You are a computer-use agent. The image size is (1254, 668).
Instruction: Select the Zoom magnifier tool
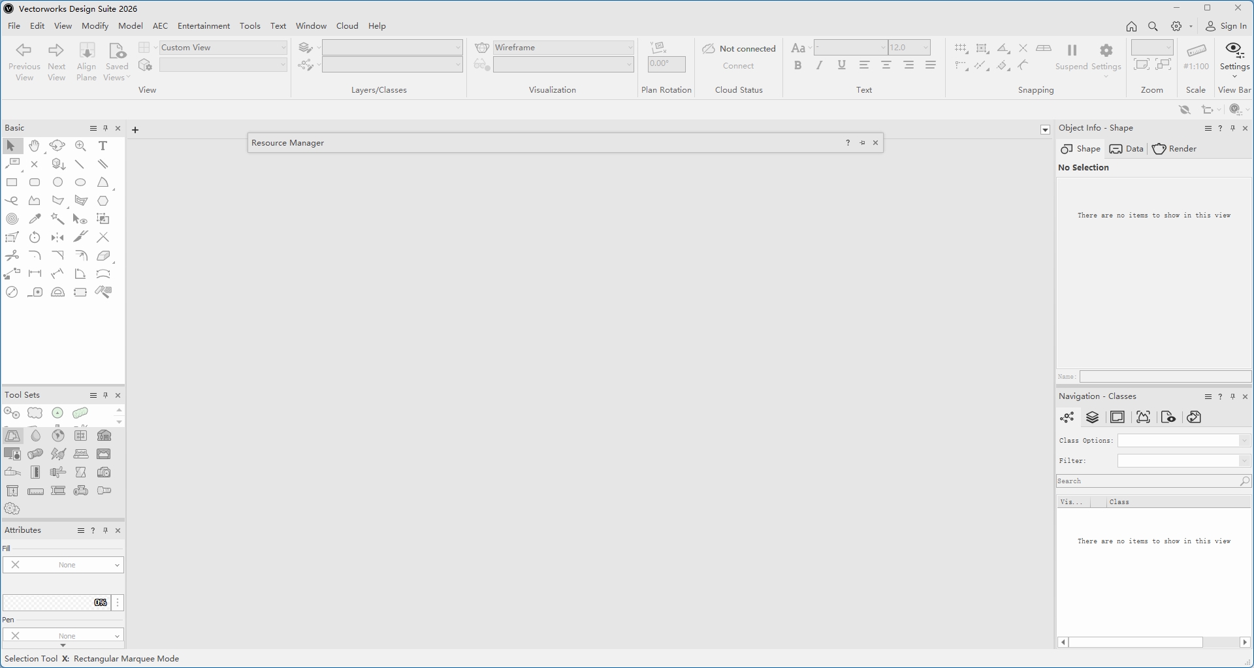80,146
